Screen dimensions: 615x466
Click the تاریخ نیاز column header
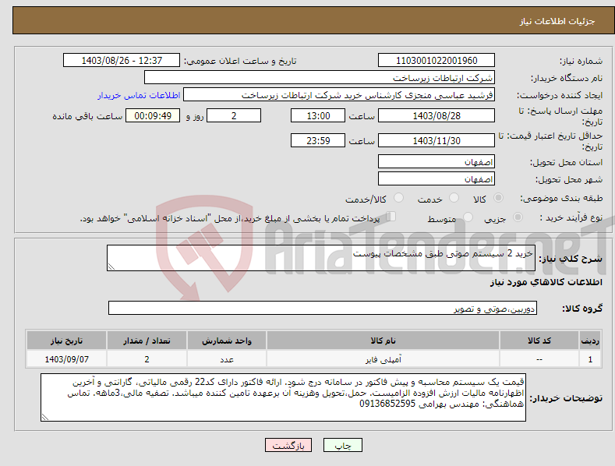[67, 341]
